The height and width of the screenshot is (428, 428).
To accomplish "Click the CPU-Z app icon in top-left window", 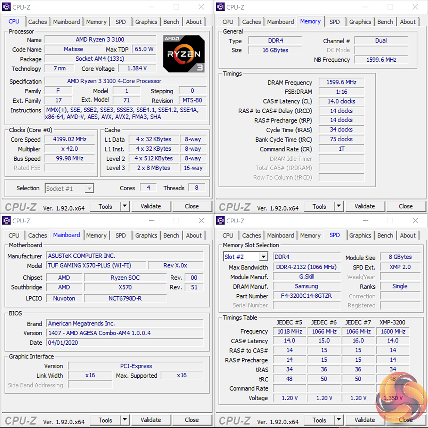I will pos(6,7).
